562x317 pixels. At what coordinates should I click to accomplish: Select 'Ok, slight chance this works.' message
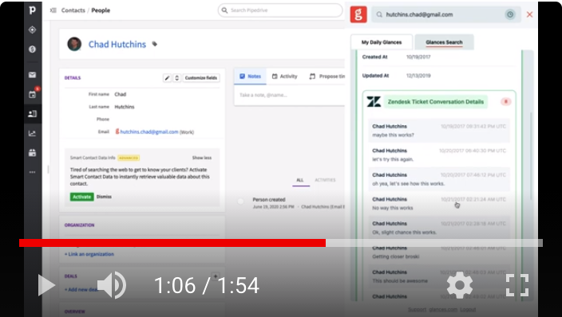click(x=439, y=228)
